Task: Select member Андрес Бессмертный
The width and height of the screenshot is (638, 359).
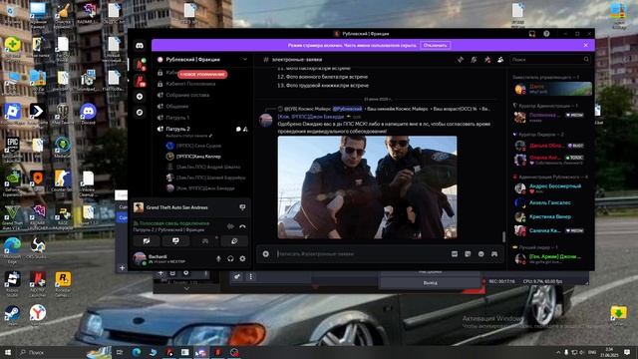Action: [x=550, y=188]
